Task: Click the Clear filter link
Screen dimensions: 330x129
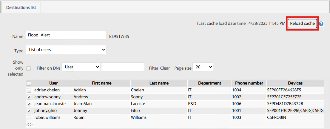Action: pyautogui.click(x=165, y=68)
